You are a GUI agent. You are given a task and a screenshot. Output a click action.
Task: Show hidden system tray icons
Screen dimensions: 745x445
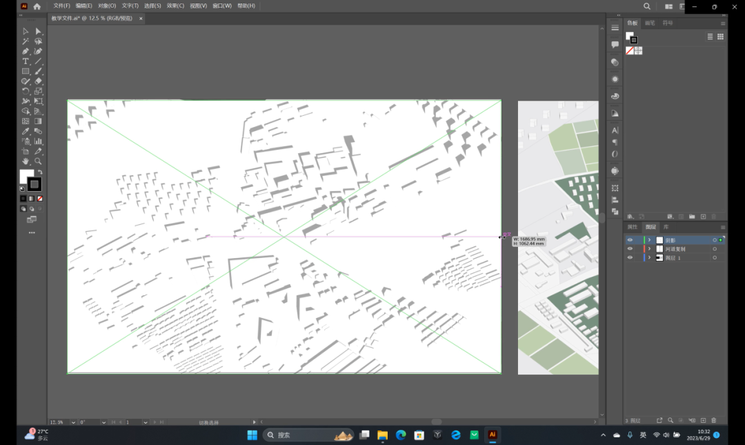pyautogui.click(x=604, y=435)
